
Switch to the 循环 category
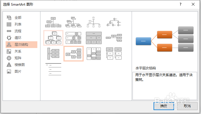tap(18, 38)
